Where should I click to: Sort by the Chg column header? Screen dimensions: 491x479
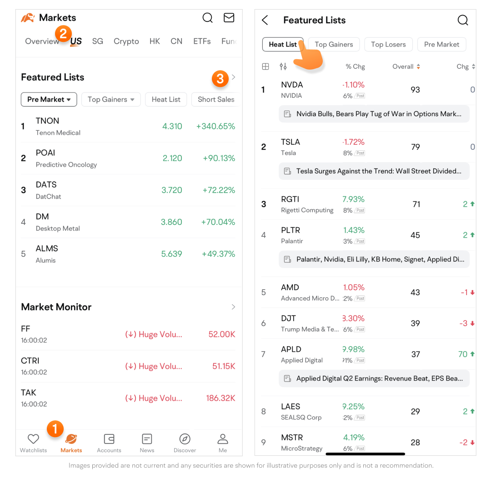466,66
